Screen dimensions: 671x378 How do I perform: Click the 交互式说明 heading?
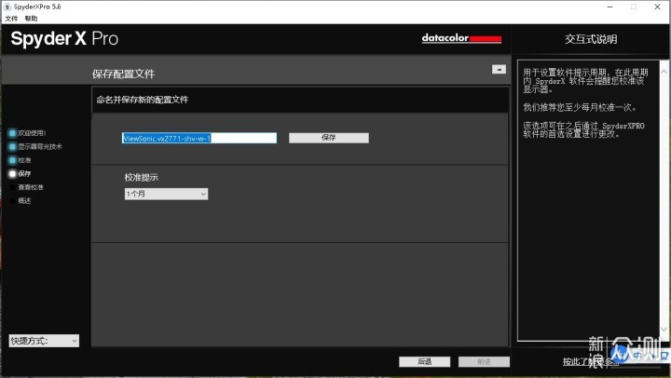click(591, 39)
